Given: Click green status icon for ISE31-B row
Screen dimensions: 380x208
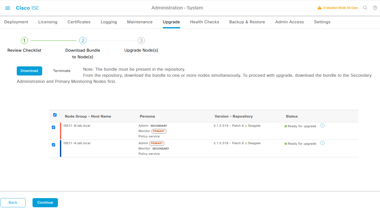Looking at the screenshot, I should coord(286,126).
